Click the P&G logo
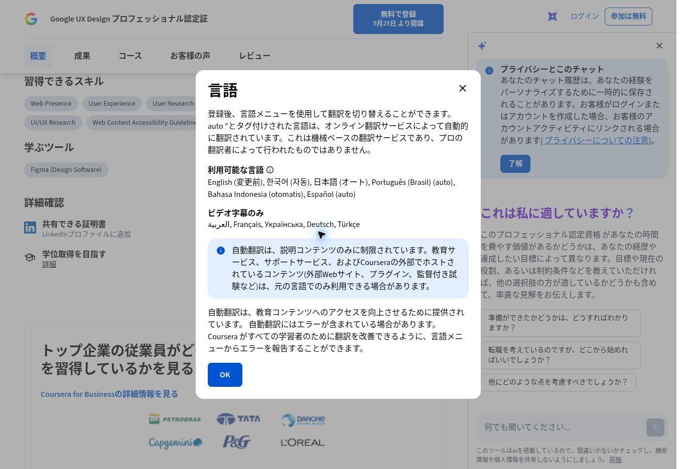The height and width of the screenshot is (469, 684). point(236,442)
